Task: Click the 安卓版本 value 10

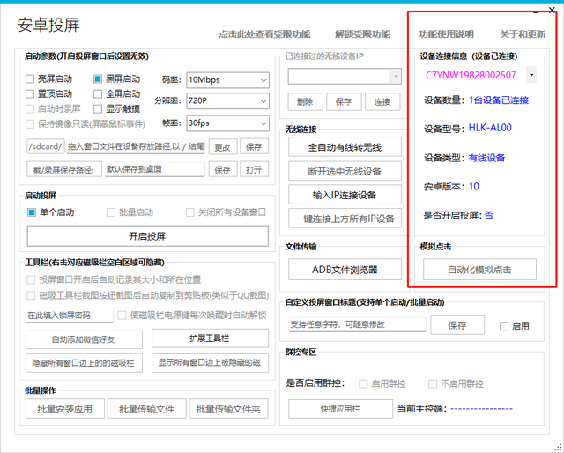Action: [474, 186]
